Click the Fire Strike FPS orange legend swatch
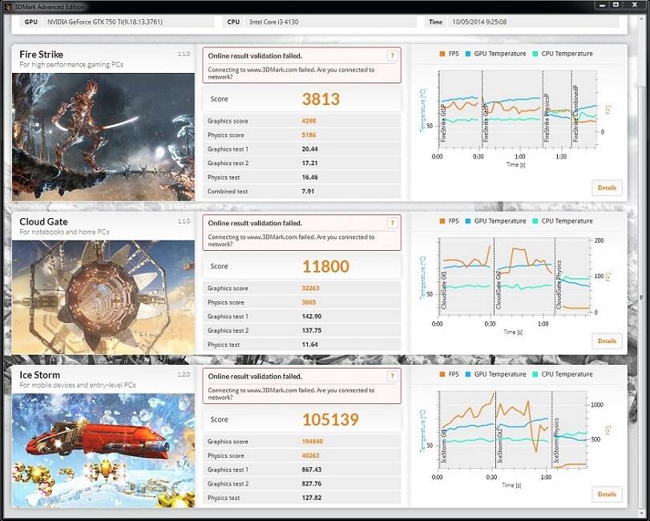Viewport: 650px width, 521px height. point(442,54)
